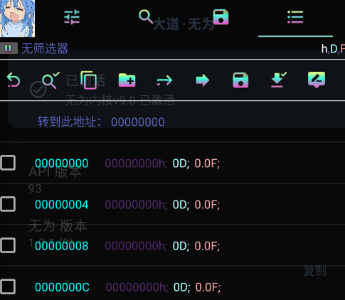The height and width of the screenshot is (300, 345).
Task: Open the 无筛选器 filter settings
Action: click(45, 48)
